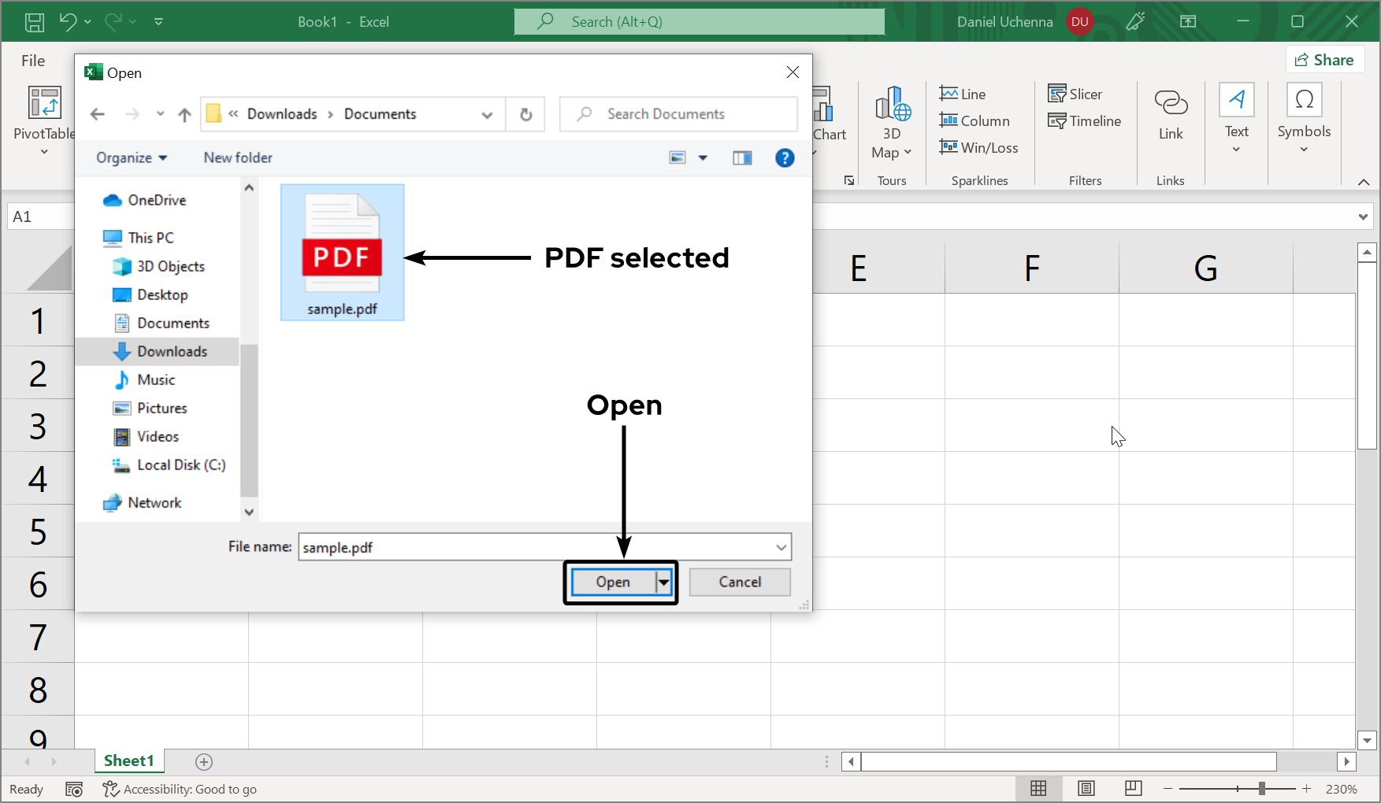Viewport: 1381px width, 803px height.
Task: Expand the File name dropdown
Action: pyautogui.click(x=781, y=546)
